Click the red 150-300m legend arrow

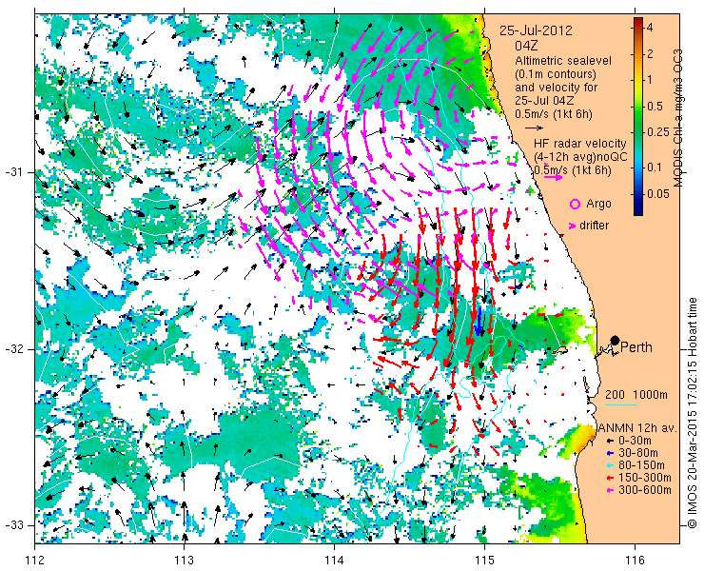(609, 478)
